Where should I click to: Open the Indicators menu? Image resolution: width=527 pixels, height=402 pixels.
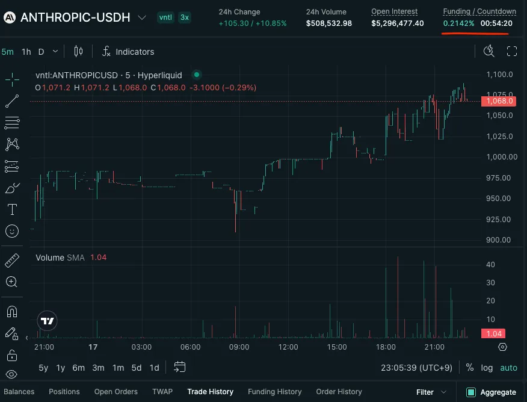[128, 52]
